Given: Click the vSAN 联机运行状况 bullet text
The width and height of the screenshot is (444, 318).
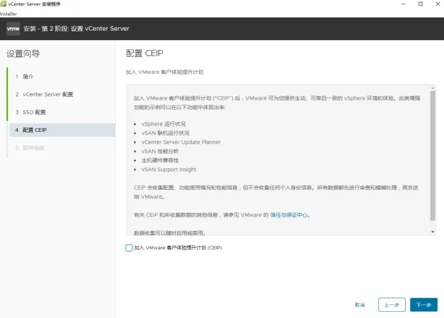Looking at the screenshot, I should 165,133.
